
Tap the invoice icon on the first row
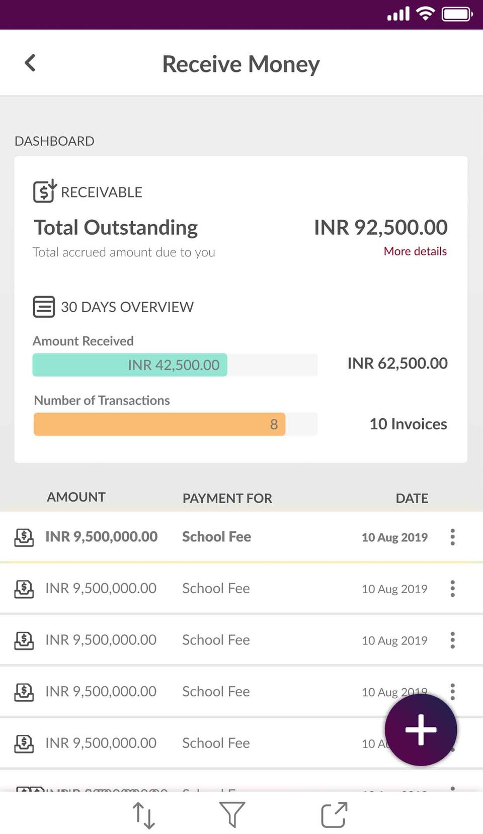pyautogui.click(x=24, y=537)
